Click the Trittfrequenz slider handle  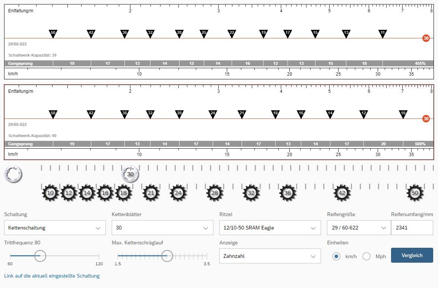[40, 256]
